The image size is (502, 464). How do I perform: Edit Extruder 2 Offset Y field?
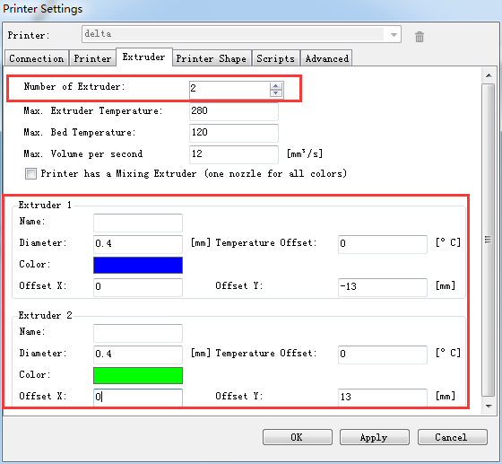coord(383,398)
